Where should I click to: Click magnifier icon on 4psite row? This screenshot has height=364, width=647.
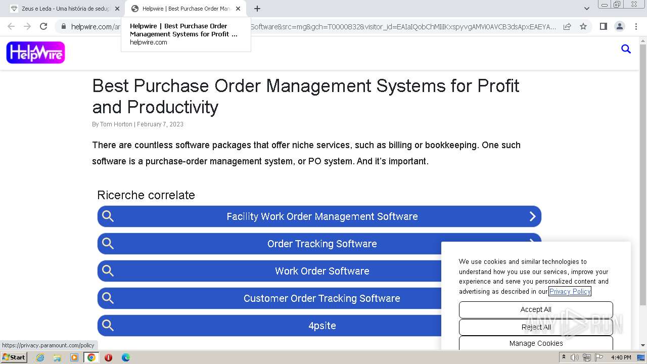108,326
